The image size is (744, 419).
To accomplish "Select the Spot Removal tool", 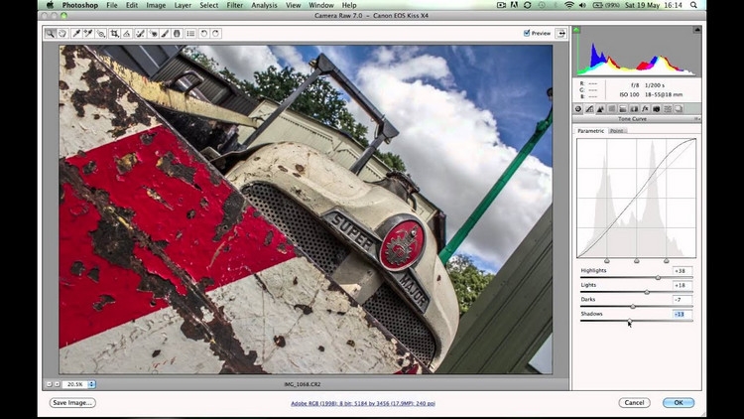I will (x=141, y=33).
